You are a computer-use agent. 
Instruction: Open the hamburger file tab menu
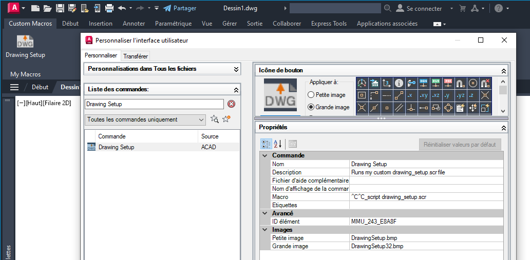coord(14,87)
